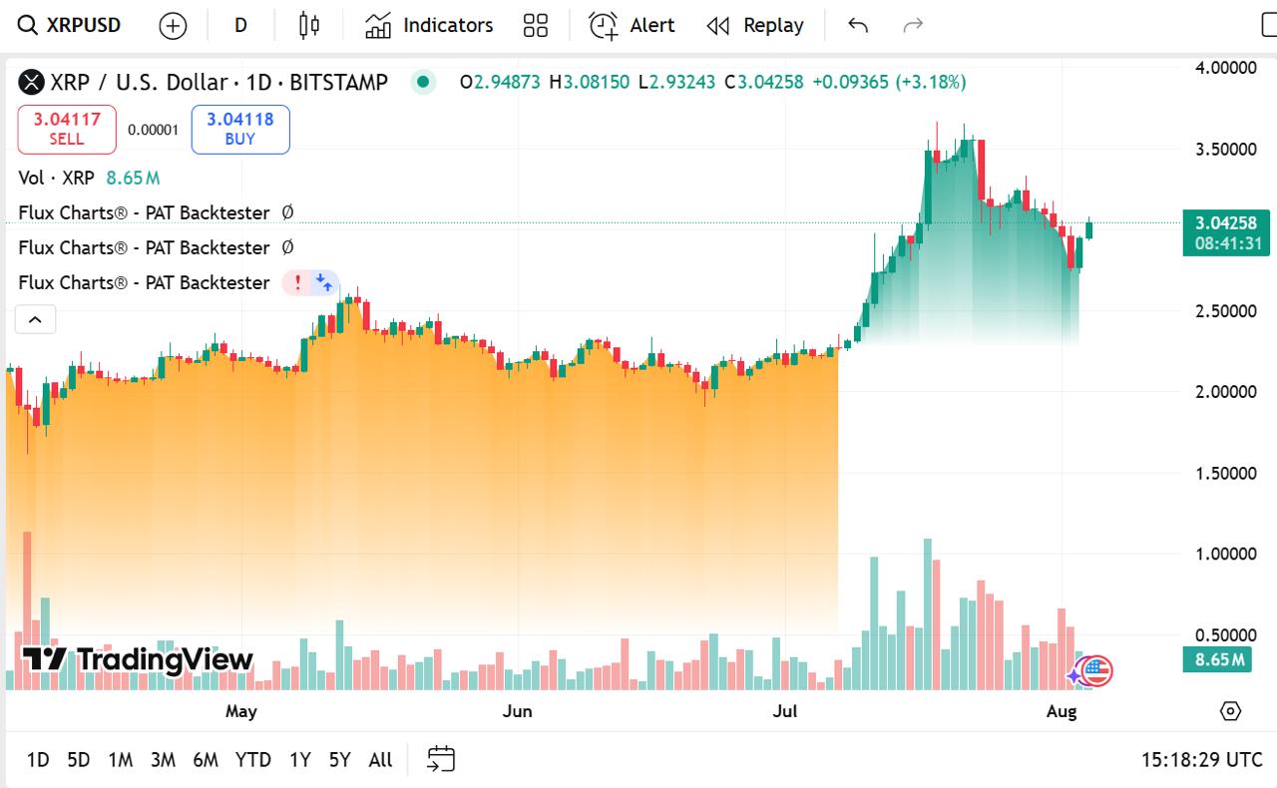Image resolution: width=1277 pixels, height=788 pixels.
Task: Select the 1M time range
Action: pos(121,760)
